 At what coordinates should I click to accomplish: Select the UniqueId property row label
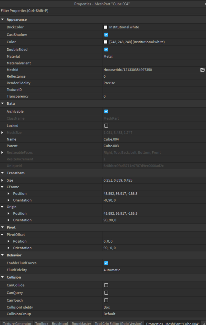tap(14, 166)
